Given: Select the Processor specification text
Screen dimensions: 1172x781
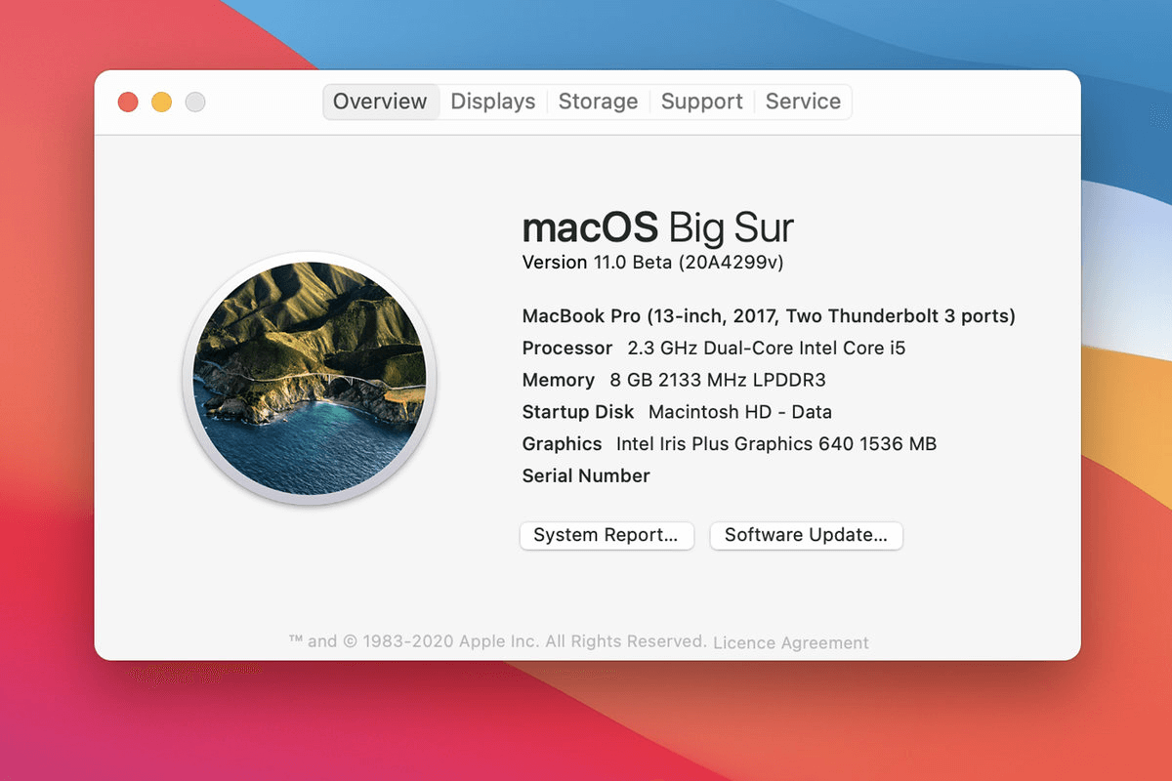Looking at the screenshot, I should click(712, 348).
